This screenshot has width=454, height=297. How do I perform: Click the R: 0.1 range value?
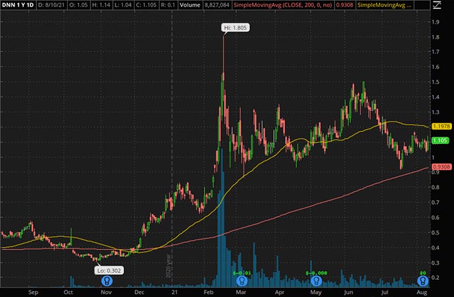(168, 5)
